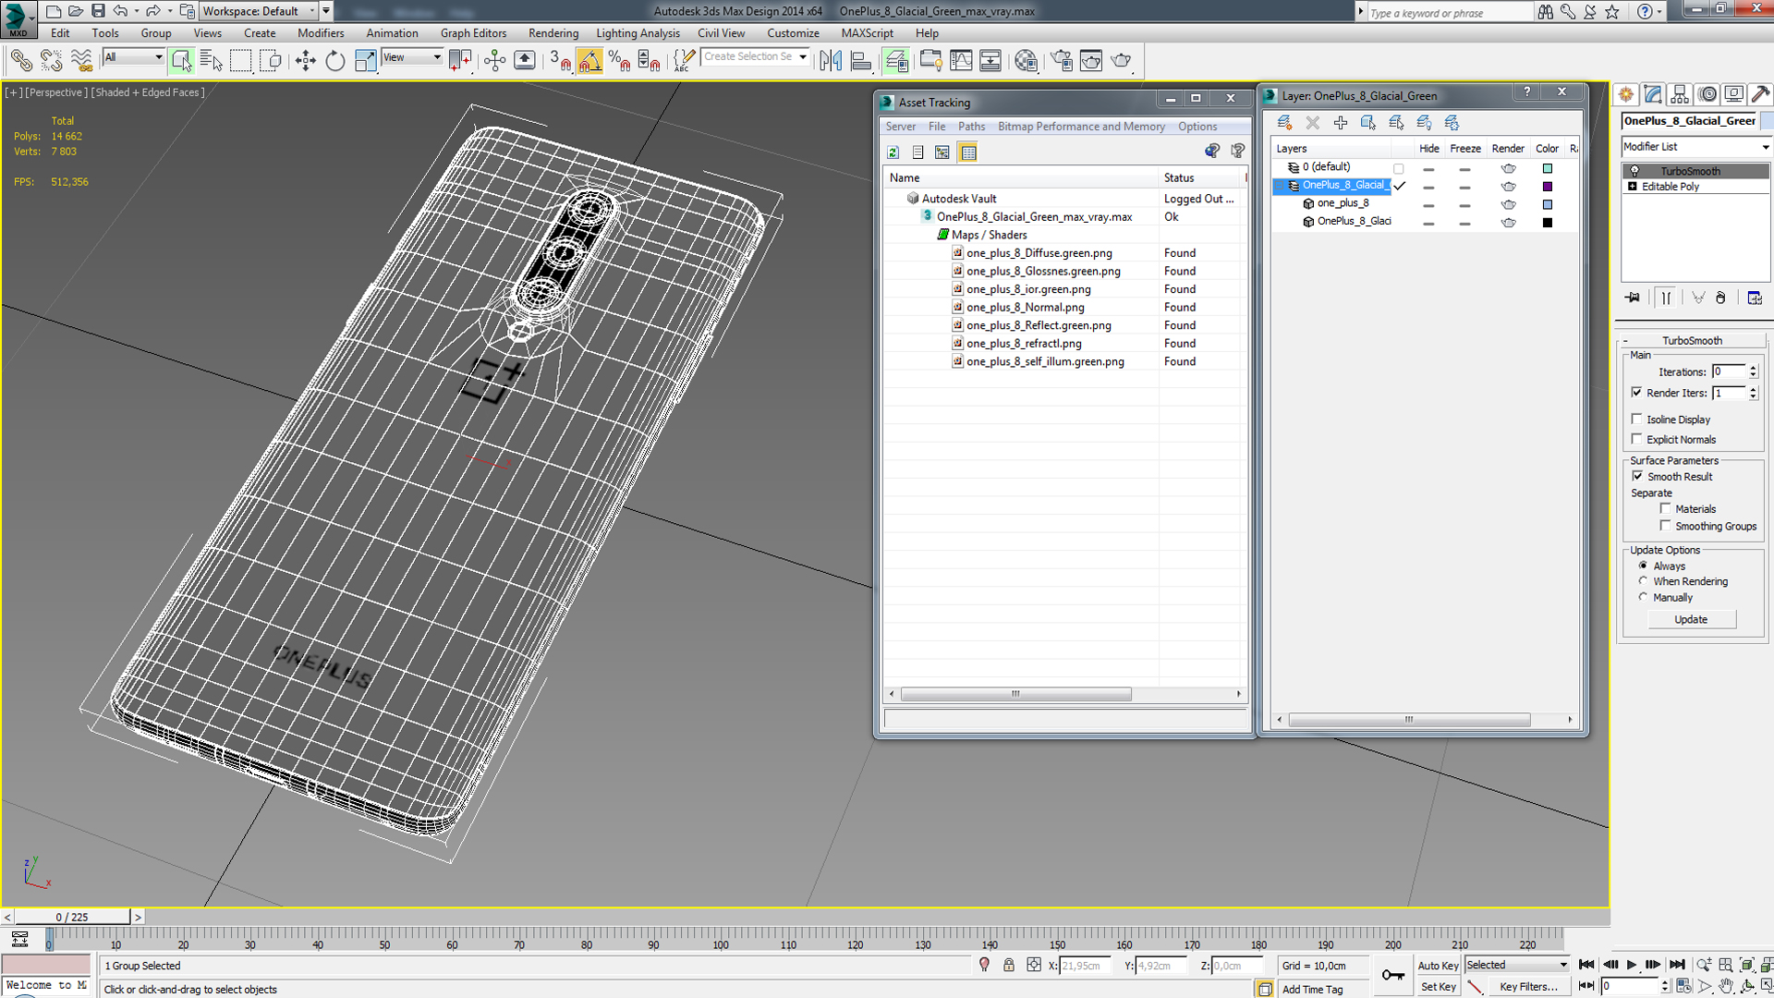Screen dimensions: 1774x998
Task: Switch Asset Tracking to table view icon
Action: [967, 152]
